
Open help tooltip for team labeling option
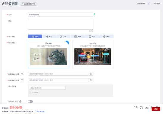pos(20,102)
